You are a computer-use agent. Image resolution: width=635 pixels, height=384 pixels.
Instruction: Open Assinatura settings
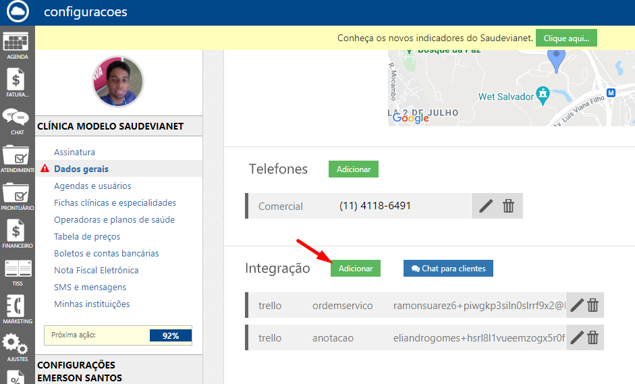pos(74,152)
